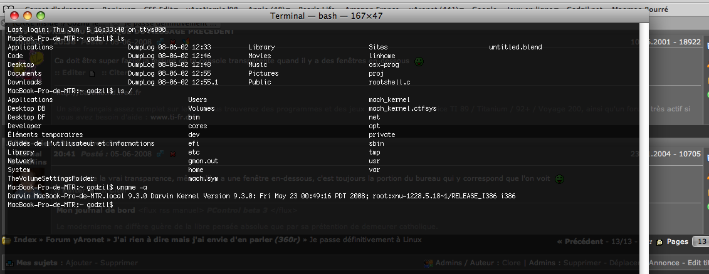Zoom the Terminal with the green button

coord(41,16)
